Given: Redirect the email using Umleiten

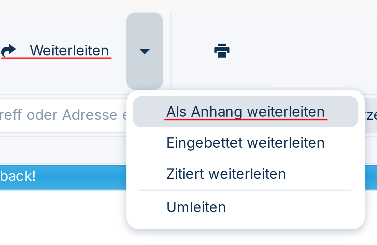Looking at the screenshot, I should coord(196,207).
